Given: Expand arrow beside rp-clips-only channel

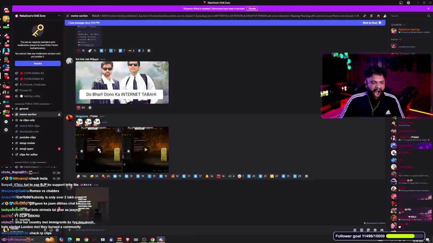Looking at the screenshot, I should coord(13,120).
